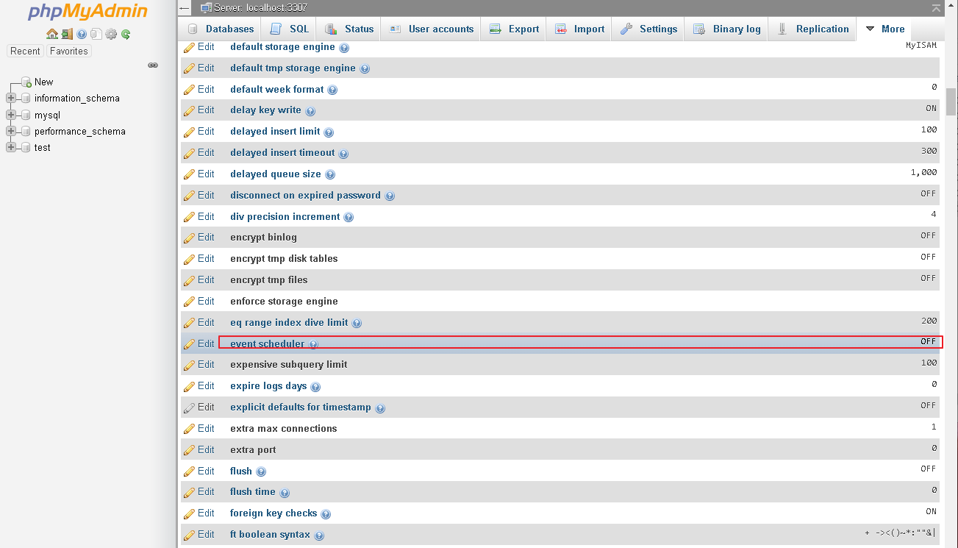Screen dimensions: 958x548
Task: Click help icon next to foreign key checks
Action: (x=326, y=514)
